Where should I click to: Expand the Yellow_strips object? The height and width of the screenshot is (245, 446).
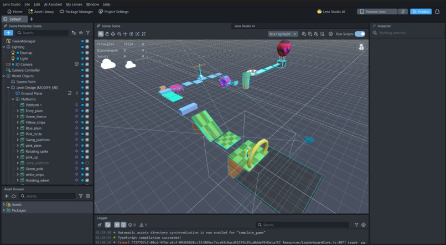point(18,122)
